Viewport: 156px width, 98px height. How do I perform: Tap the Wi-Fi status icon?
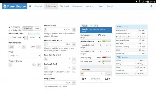click(140, 2)
